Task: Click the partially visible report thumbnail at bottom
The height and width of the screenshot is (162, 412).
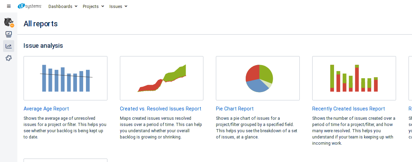Action: click(65, 160)
